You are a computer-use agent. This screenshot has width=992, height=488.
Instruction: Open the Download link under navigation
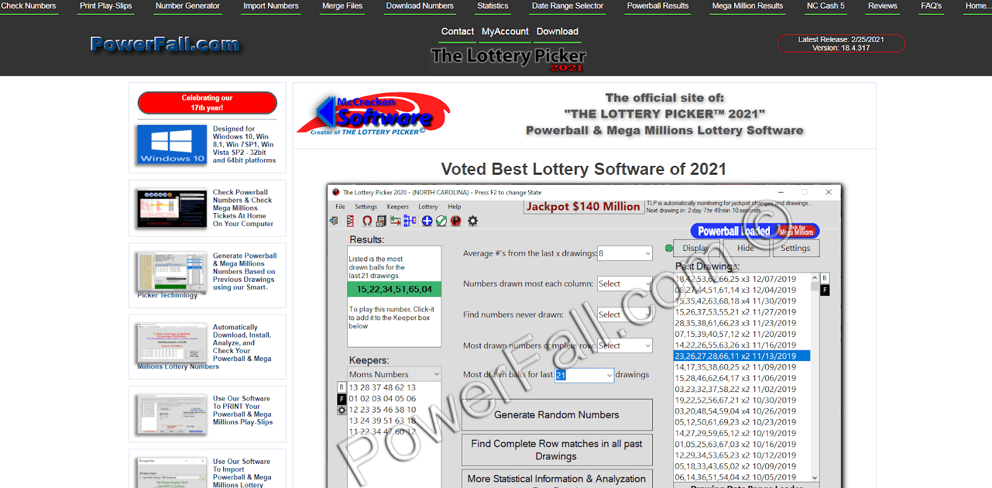coord(557,32)
